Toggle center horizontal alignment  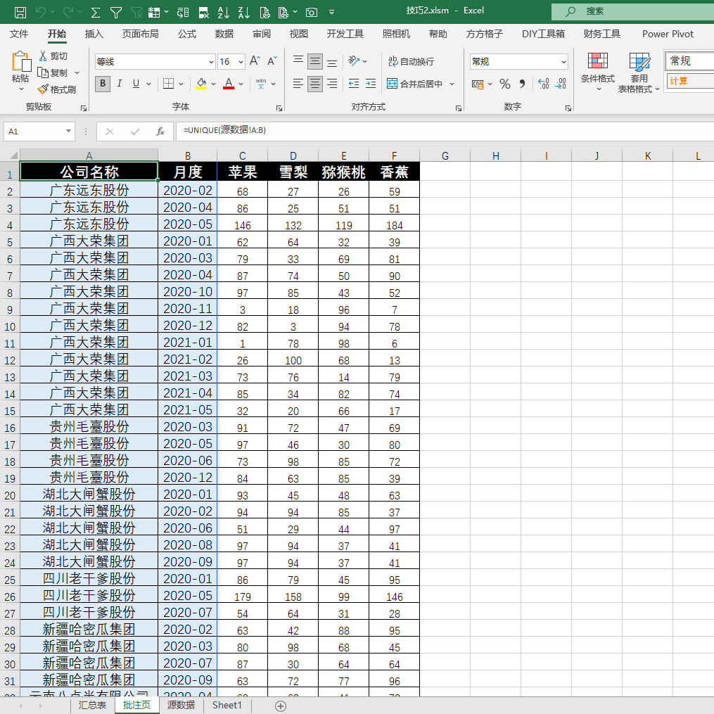tap(315, 83)
